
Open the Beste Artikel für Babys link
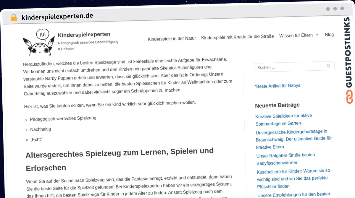pos(277,86)
